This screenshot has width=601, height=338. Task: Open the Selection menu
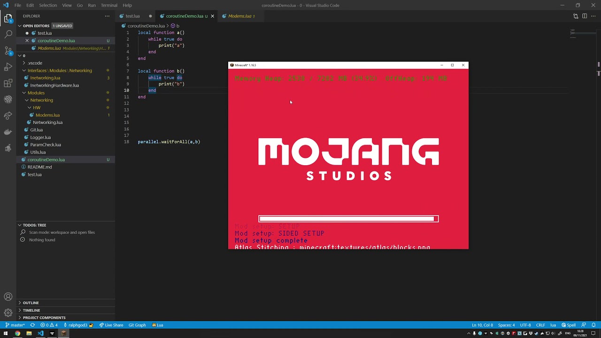[48, 5]
